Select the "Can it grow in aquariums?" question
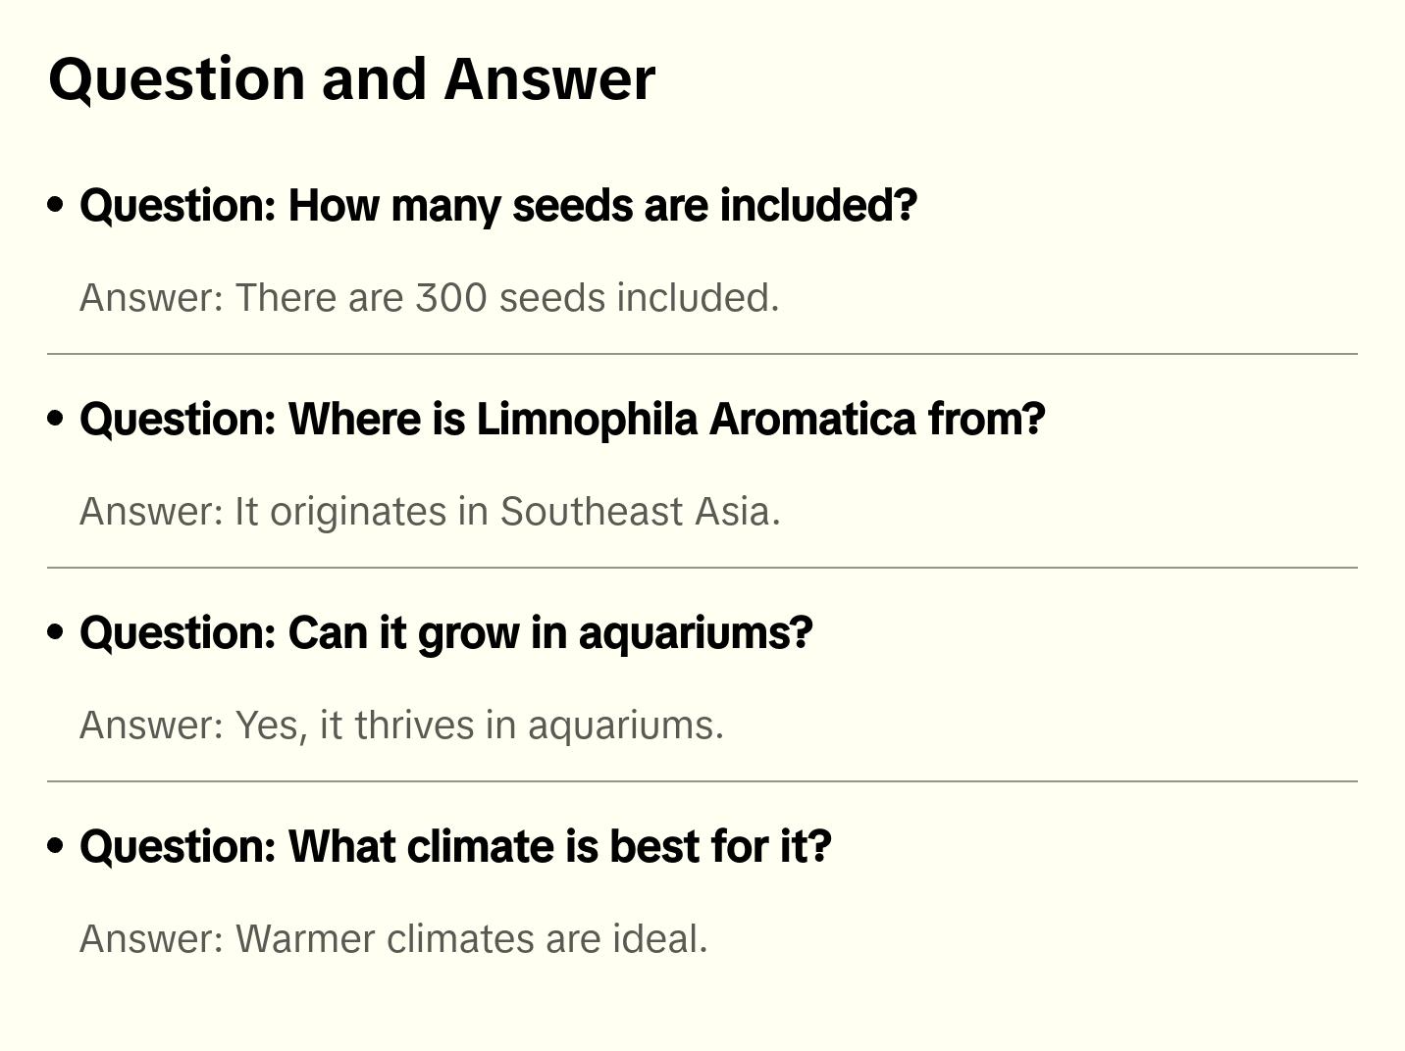This screenshot has height=1051, width=1405. (446, 633)
